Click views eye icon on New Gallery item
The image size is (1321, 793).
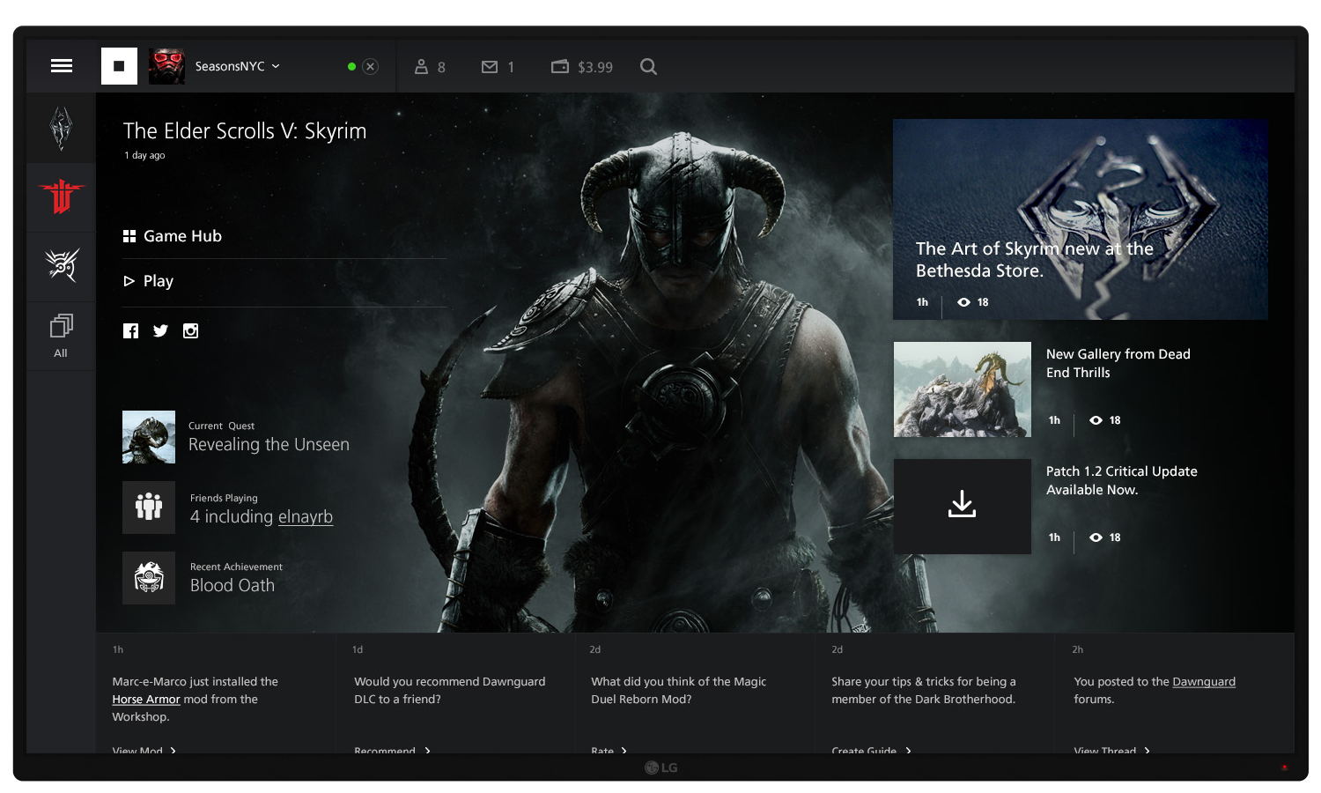click(x=1096, y=420)
